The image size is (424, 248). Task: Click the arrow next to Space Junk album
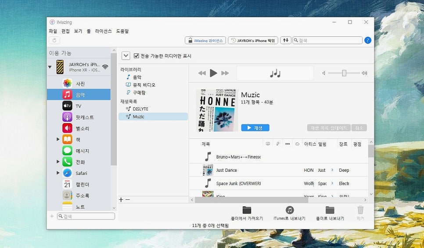click(x=332, y=183)
